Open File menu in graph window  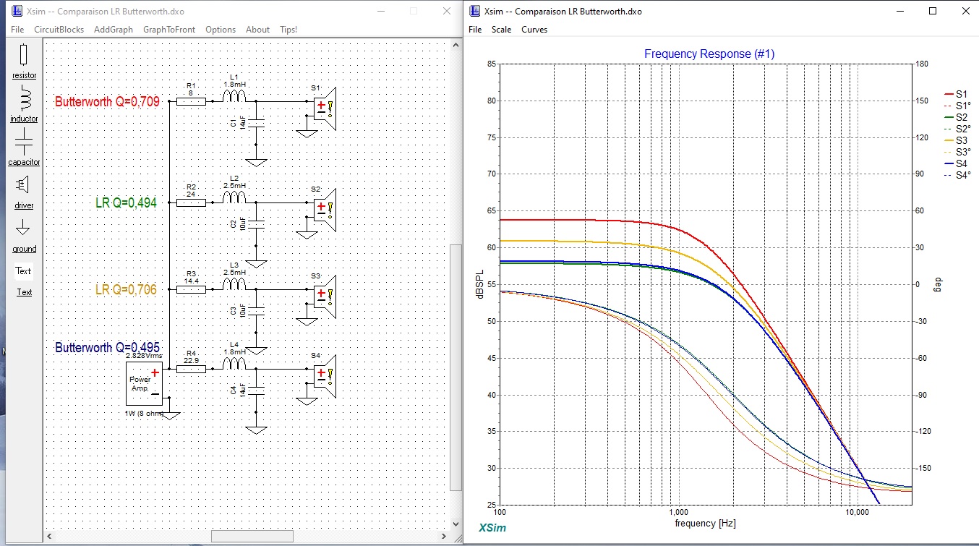[x=475, y=30]
